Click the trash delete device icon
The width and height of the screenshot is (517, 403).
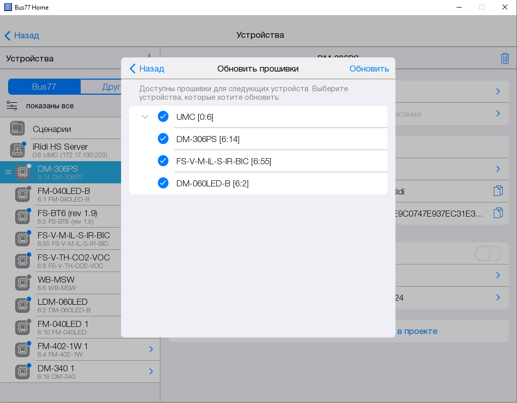point(504,58)
